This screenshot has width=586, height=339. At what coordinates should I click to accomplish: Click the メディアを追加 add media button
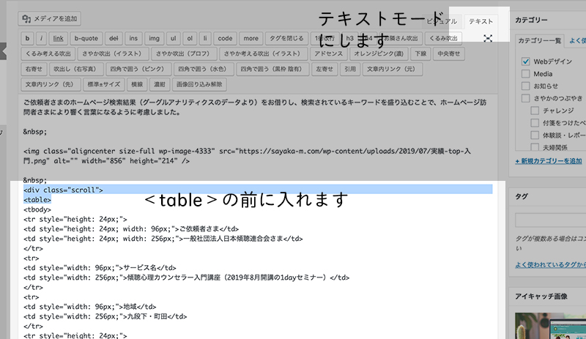(x=49, y=19)
